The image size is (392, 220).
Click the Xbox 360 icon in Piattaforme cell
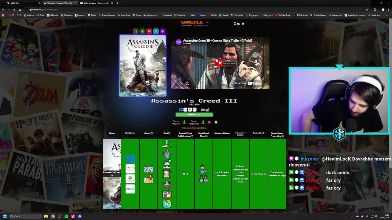[130, 179]
